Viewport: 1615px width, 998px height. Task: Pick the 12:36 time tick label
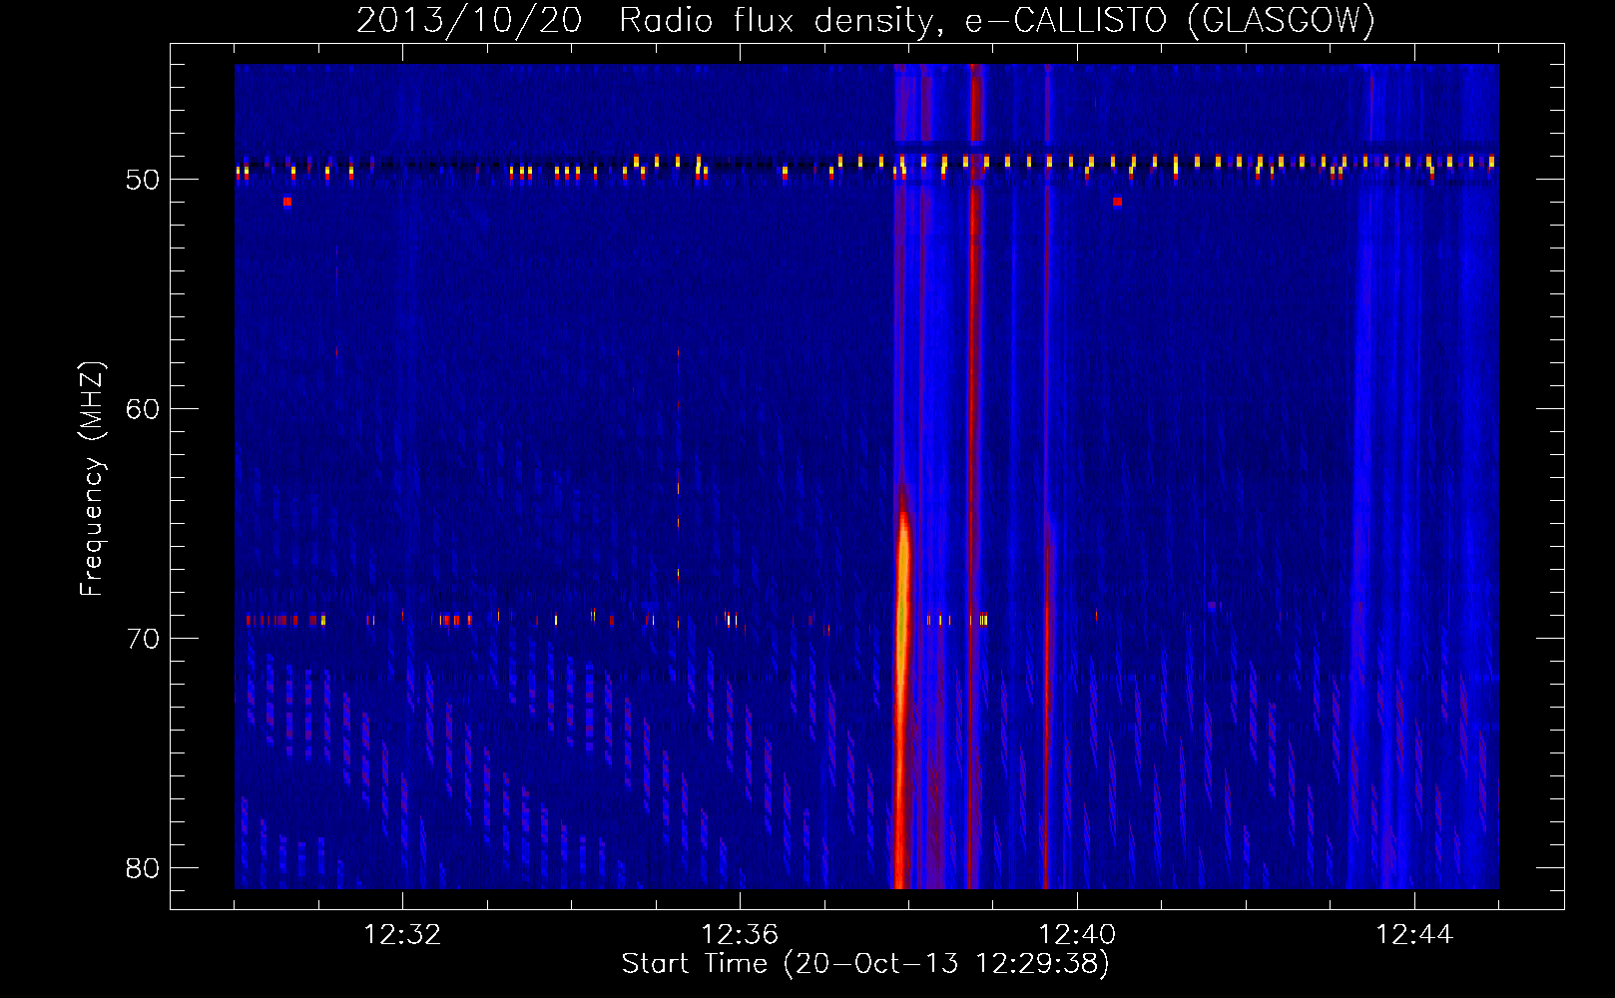tap(740, 935)
